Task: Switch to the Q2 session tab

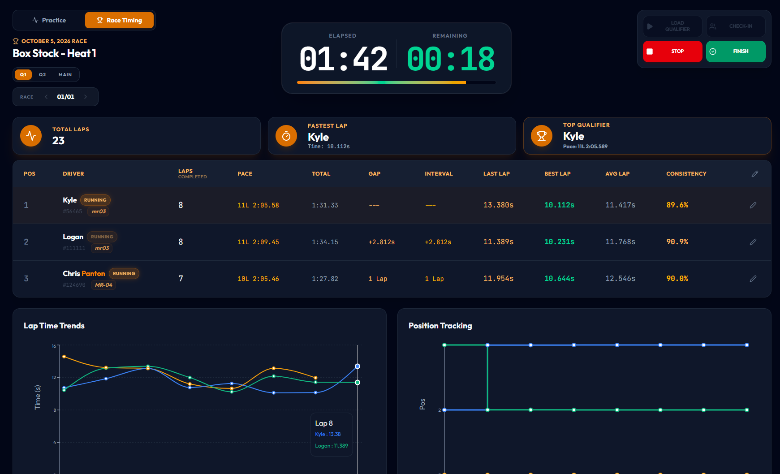Action: point(43,74)
